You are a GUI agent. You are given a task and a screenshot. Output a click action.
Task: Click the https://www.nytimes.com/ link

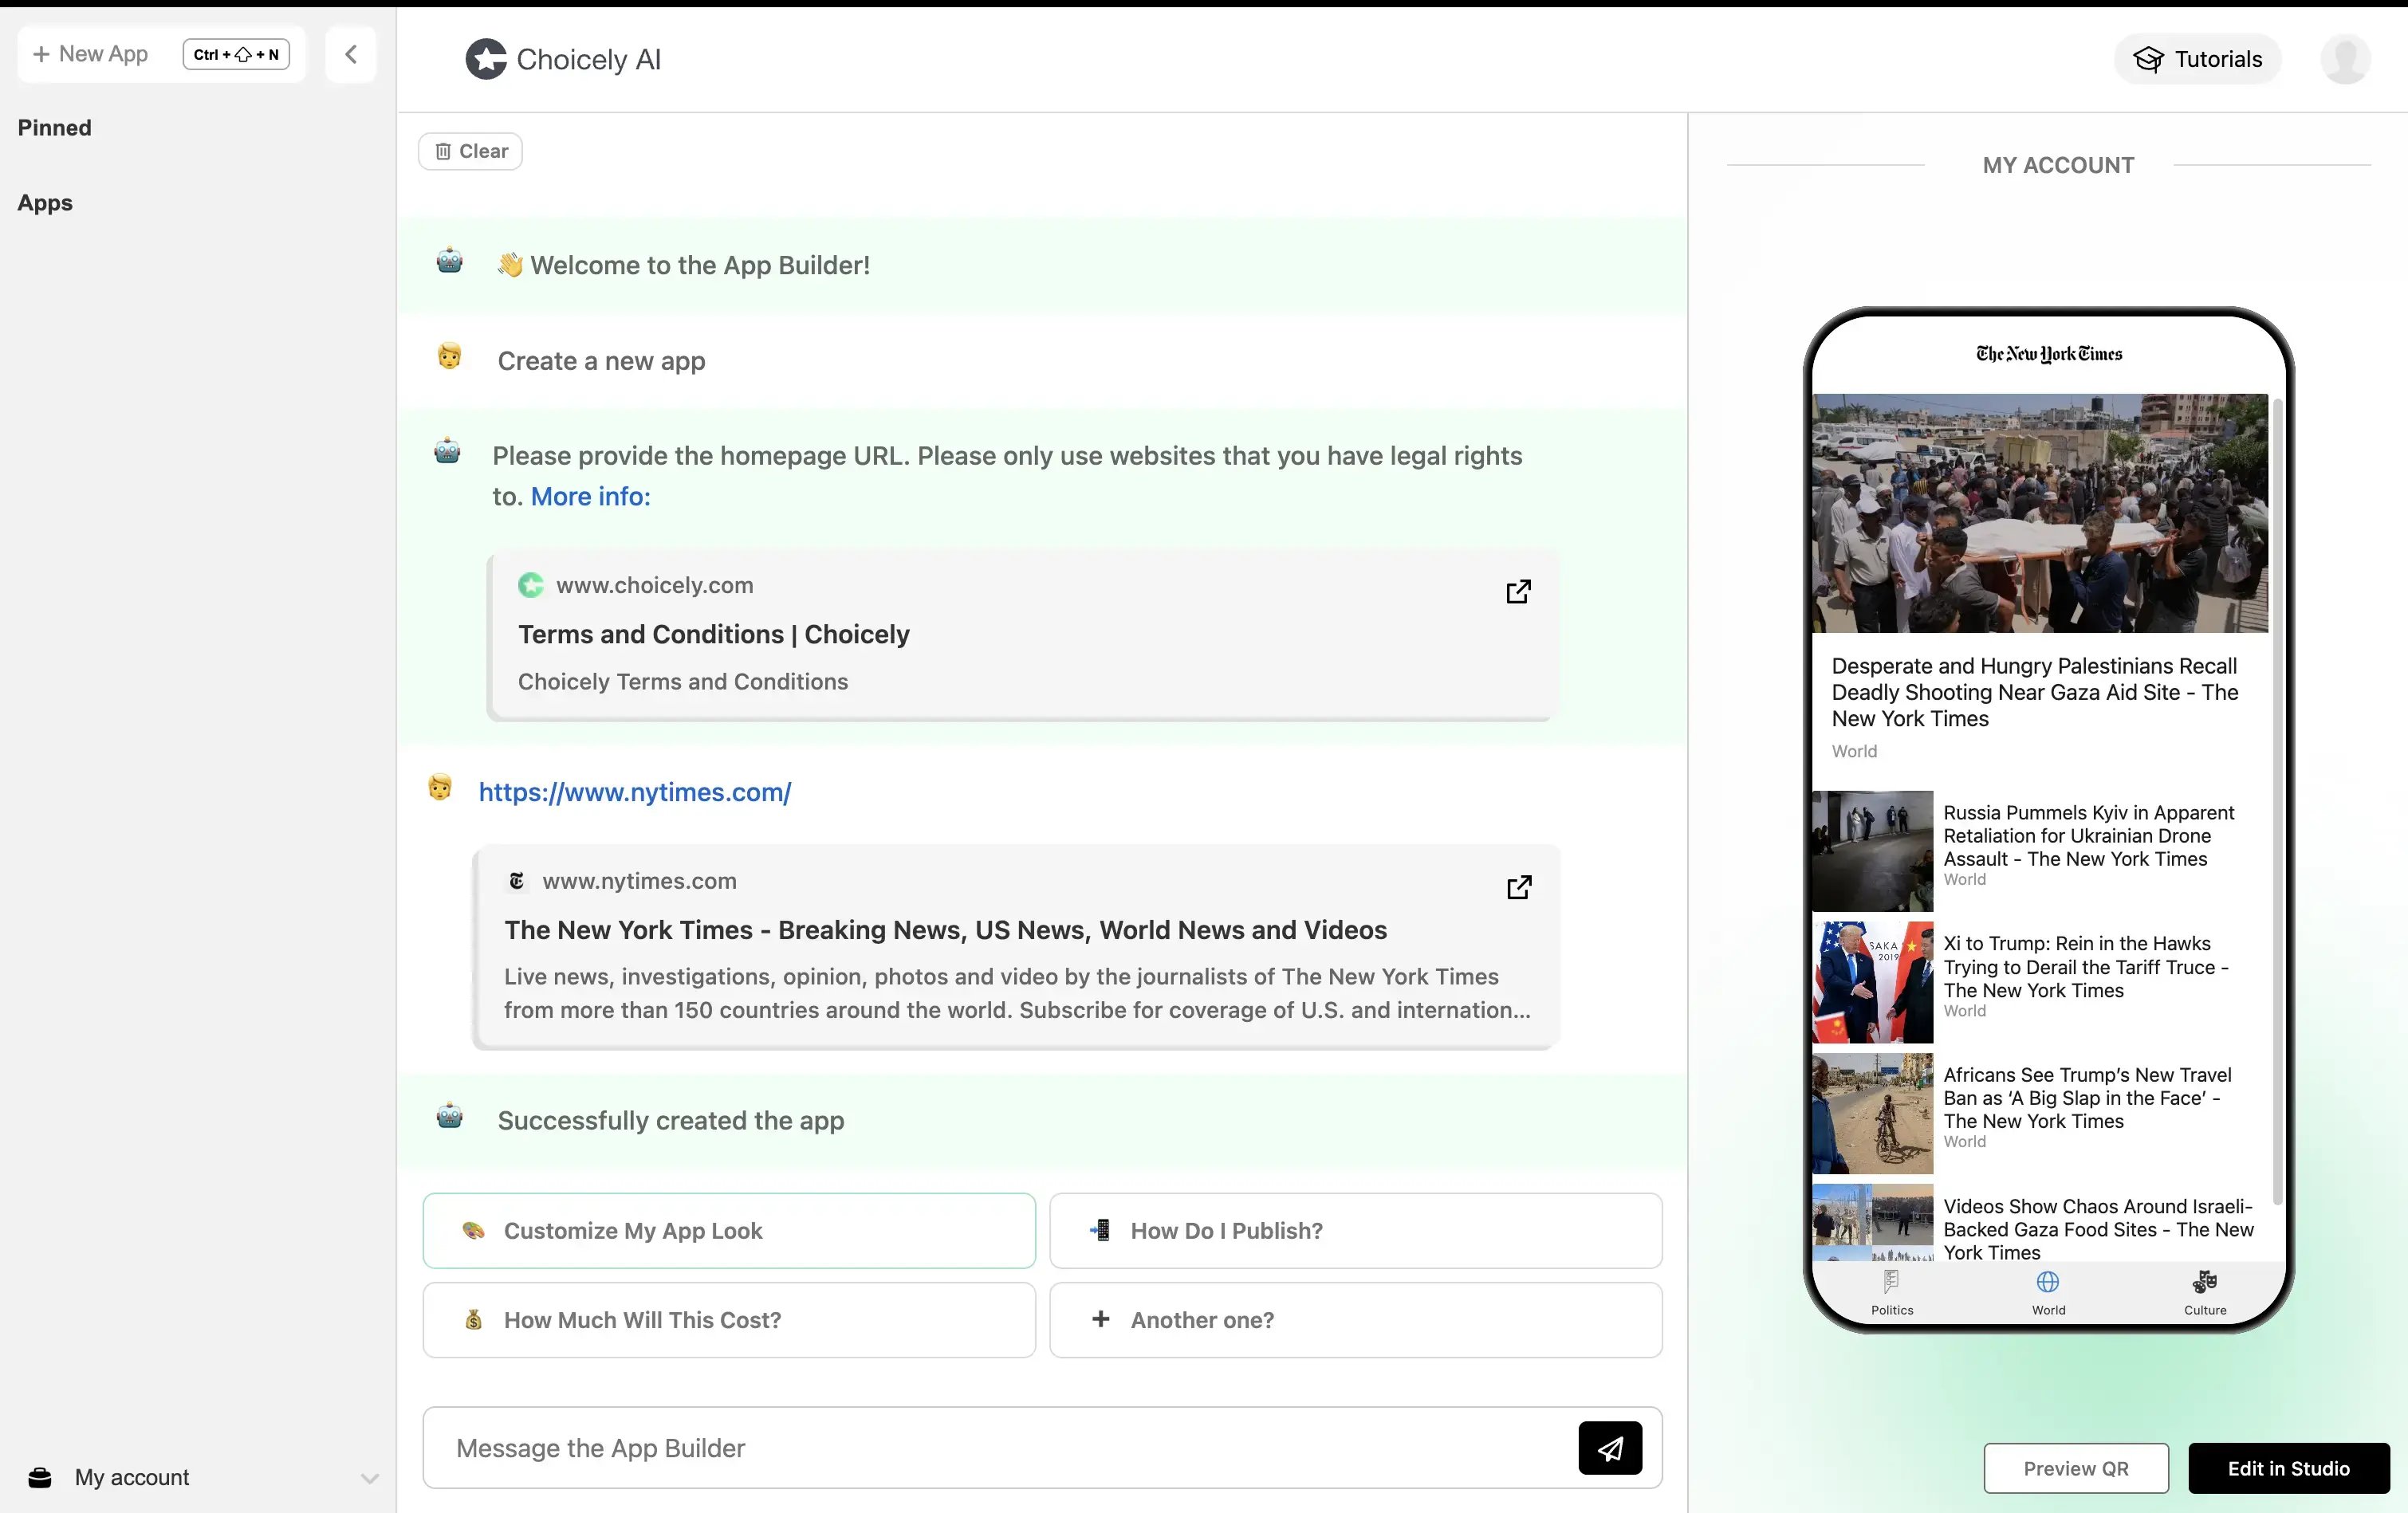[635, 792]
